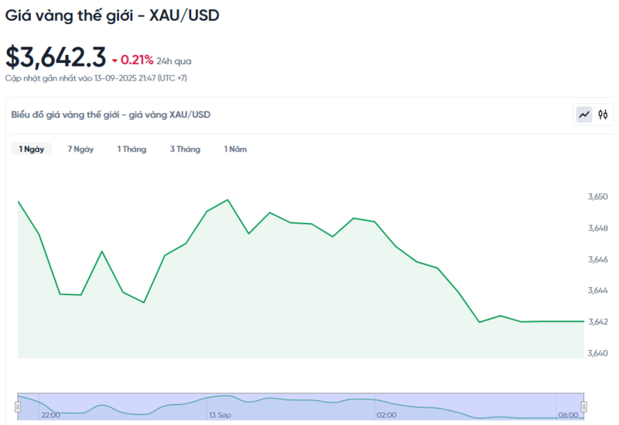Click left handle of the range navigator
The height and width of the screenshot is (425, 619).
pyautogui.click(x=18, y=406)
